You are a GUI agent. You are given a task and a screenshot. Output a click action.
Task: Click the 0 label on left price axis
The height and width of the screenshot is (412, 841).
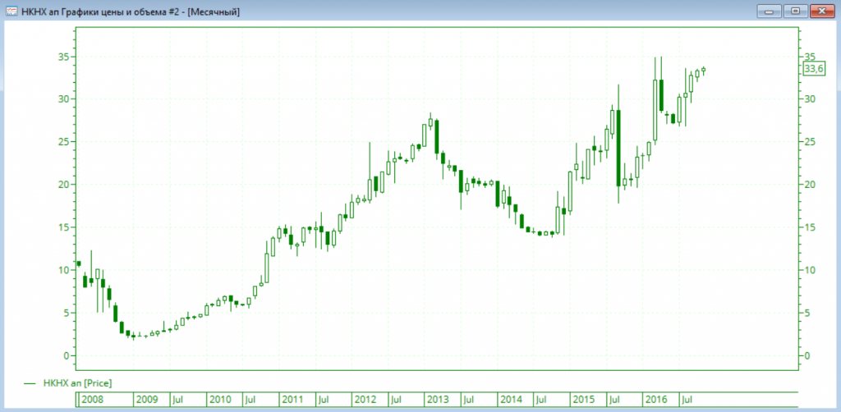[65, 355]
